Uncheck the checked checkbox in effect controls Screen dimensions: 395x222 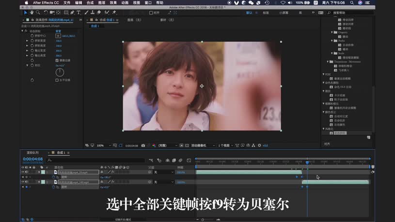(x=57, y=60)
